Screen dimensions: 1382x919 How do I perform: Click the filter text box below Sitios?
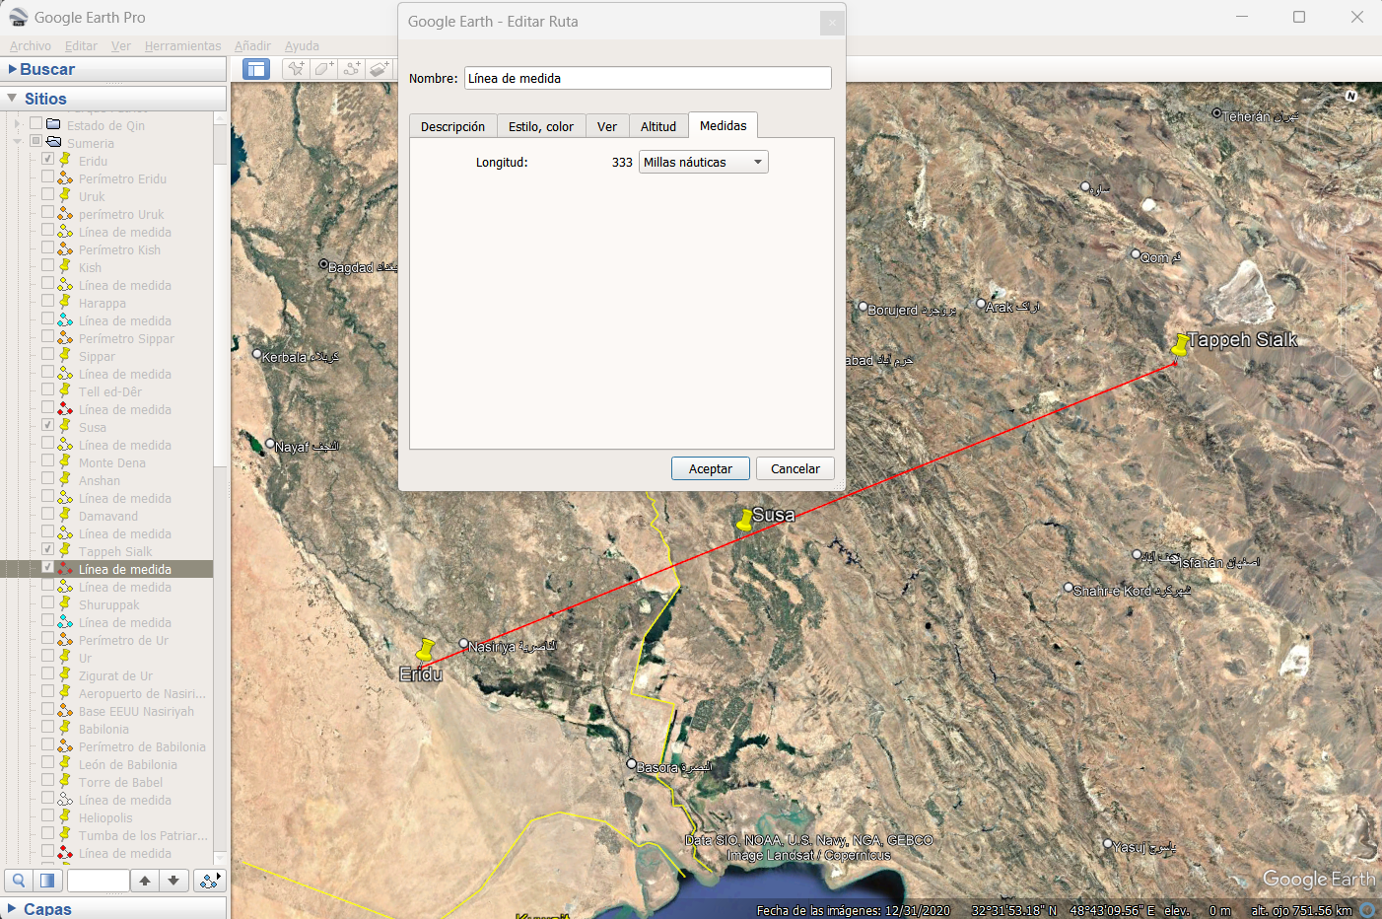pyautogui.click(x=98, y=881)
